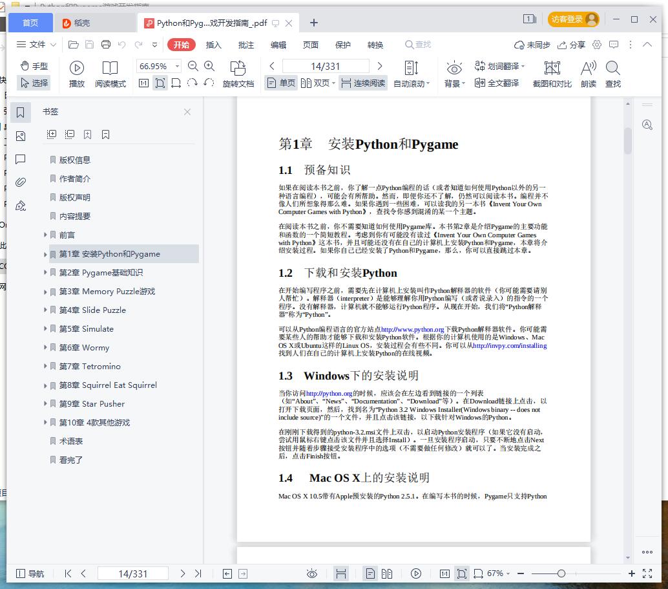Click the Share button

point(571,45)
